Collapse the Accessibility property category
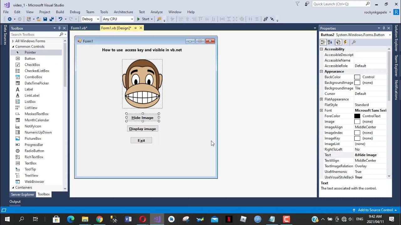The height and width of the screenshot is (225, 401). 321,49
